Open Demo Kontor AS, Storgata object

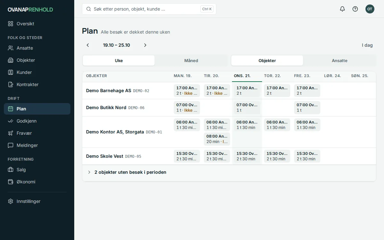tap(115, 132)
